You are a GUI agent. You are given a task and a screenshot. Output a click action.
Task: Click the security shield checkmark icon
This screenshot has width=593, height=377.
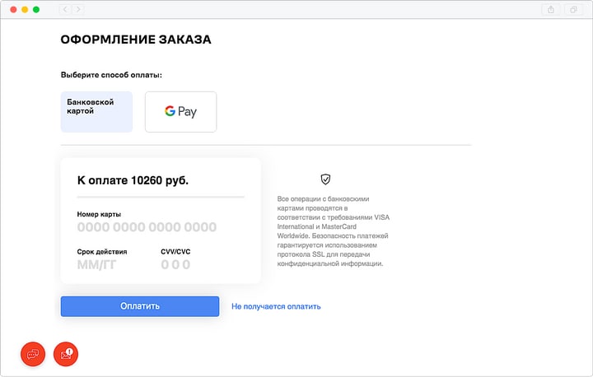tap(325, 179)
